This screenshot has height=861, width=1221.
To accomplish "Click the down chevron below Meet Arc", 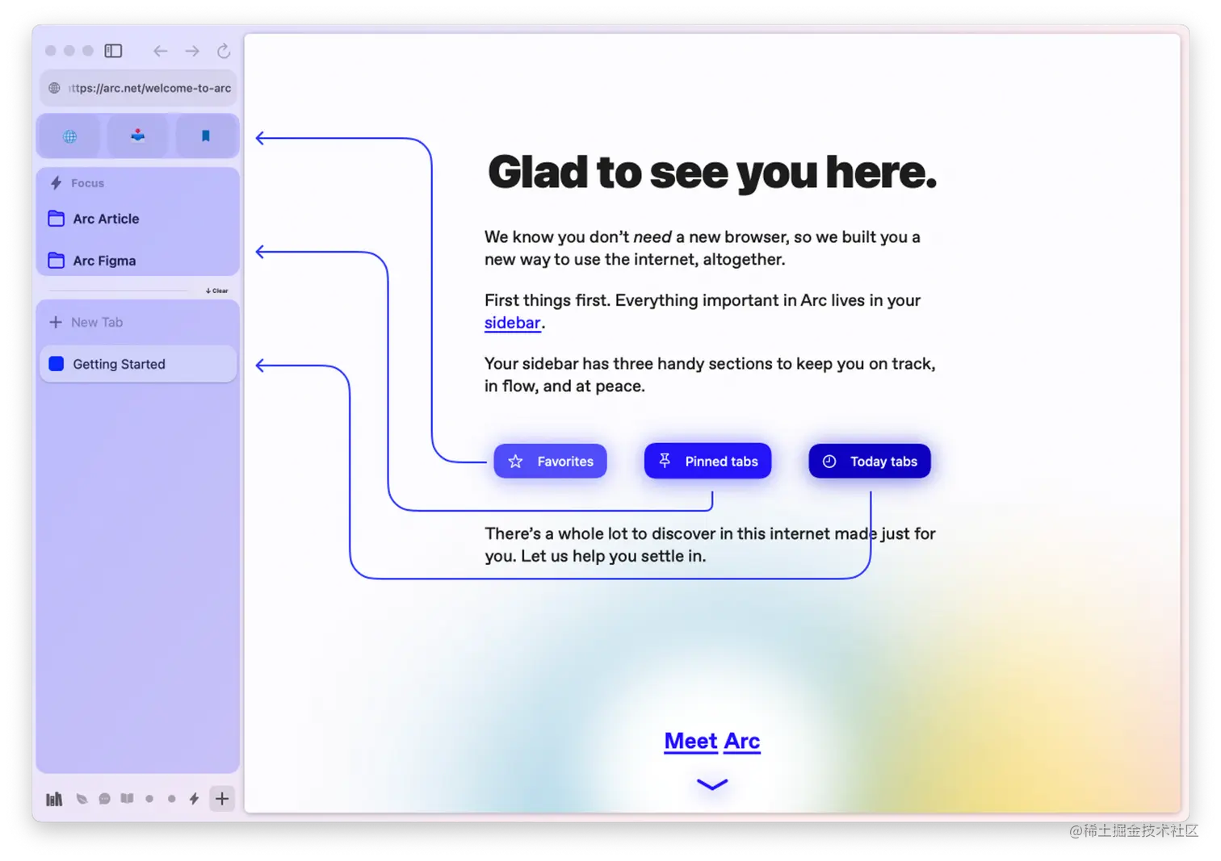I will tap(712, 784).
